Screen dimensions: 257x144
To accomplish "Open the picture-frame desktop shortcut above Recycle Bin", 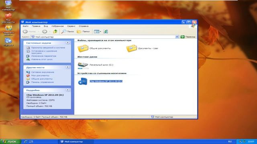I will pyautogui.click(x=8, y=30).
